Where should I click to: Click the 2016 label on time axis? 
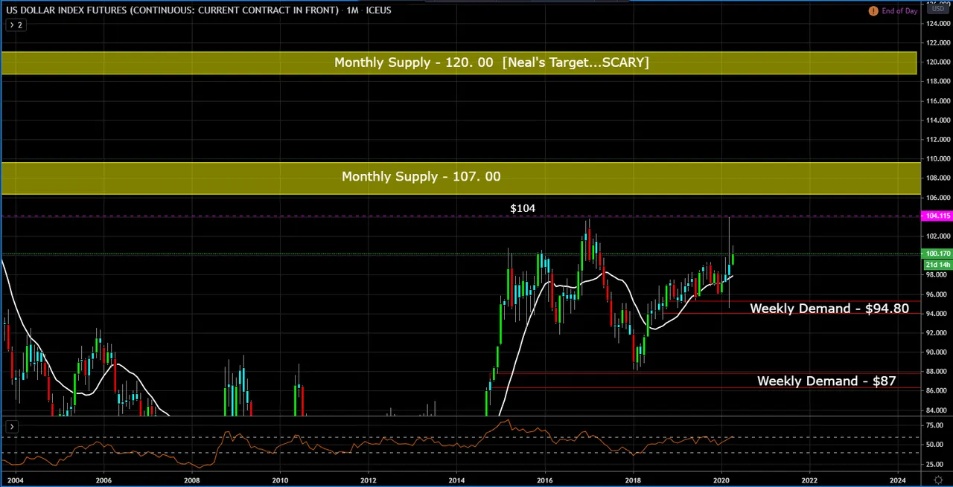(544, 480)
